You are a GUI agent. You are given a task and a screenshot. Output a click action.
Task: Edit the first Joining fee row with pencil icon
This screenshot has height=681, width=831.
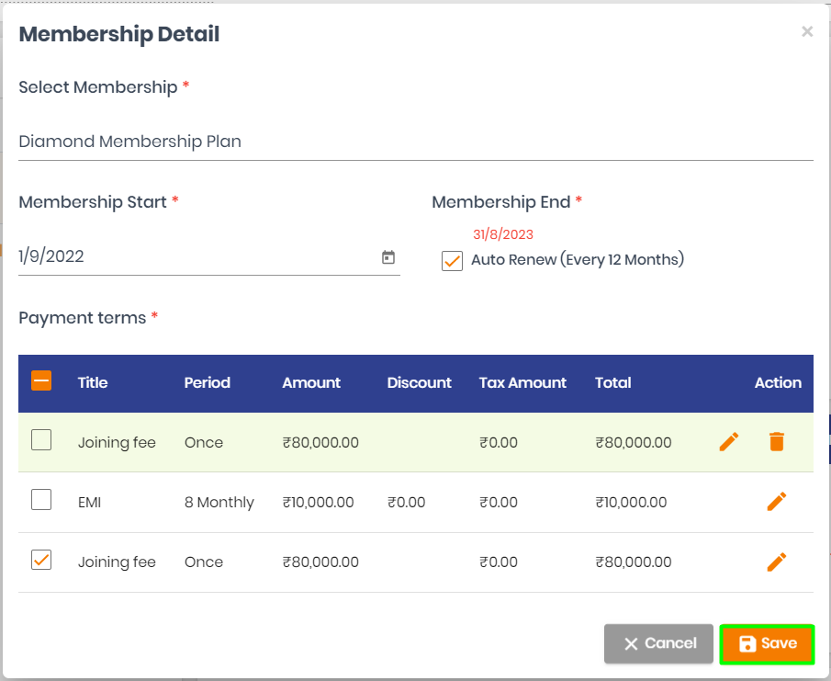pyautogui.click(x=729, y=441)
